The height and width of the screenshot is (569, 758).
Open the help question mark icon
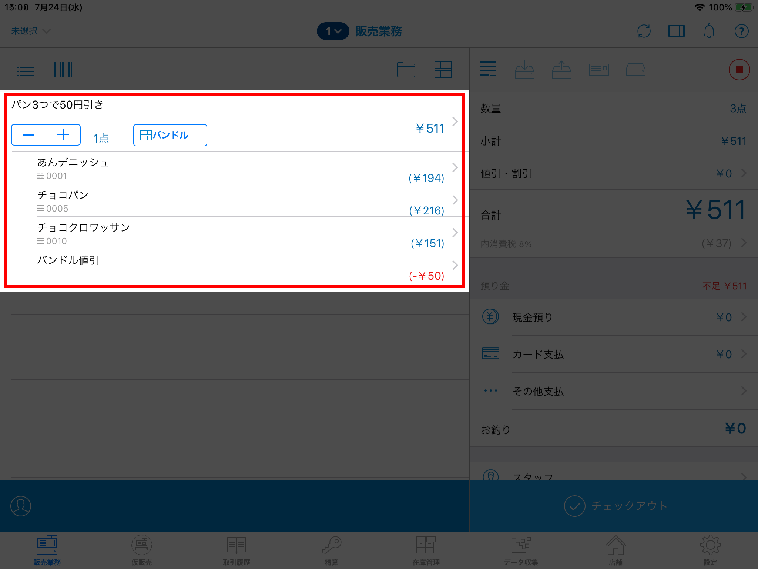[x=741, y=31]
